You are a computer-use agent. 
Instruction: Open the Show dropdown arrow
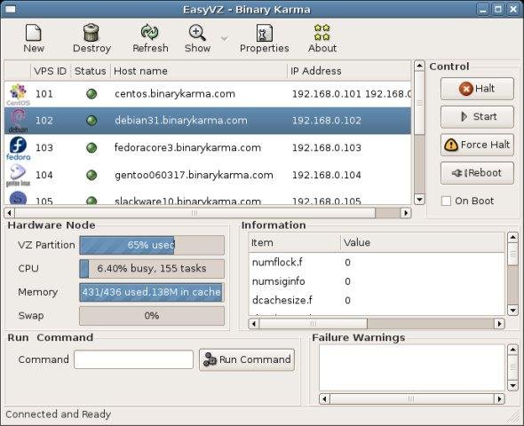[224, 39]
